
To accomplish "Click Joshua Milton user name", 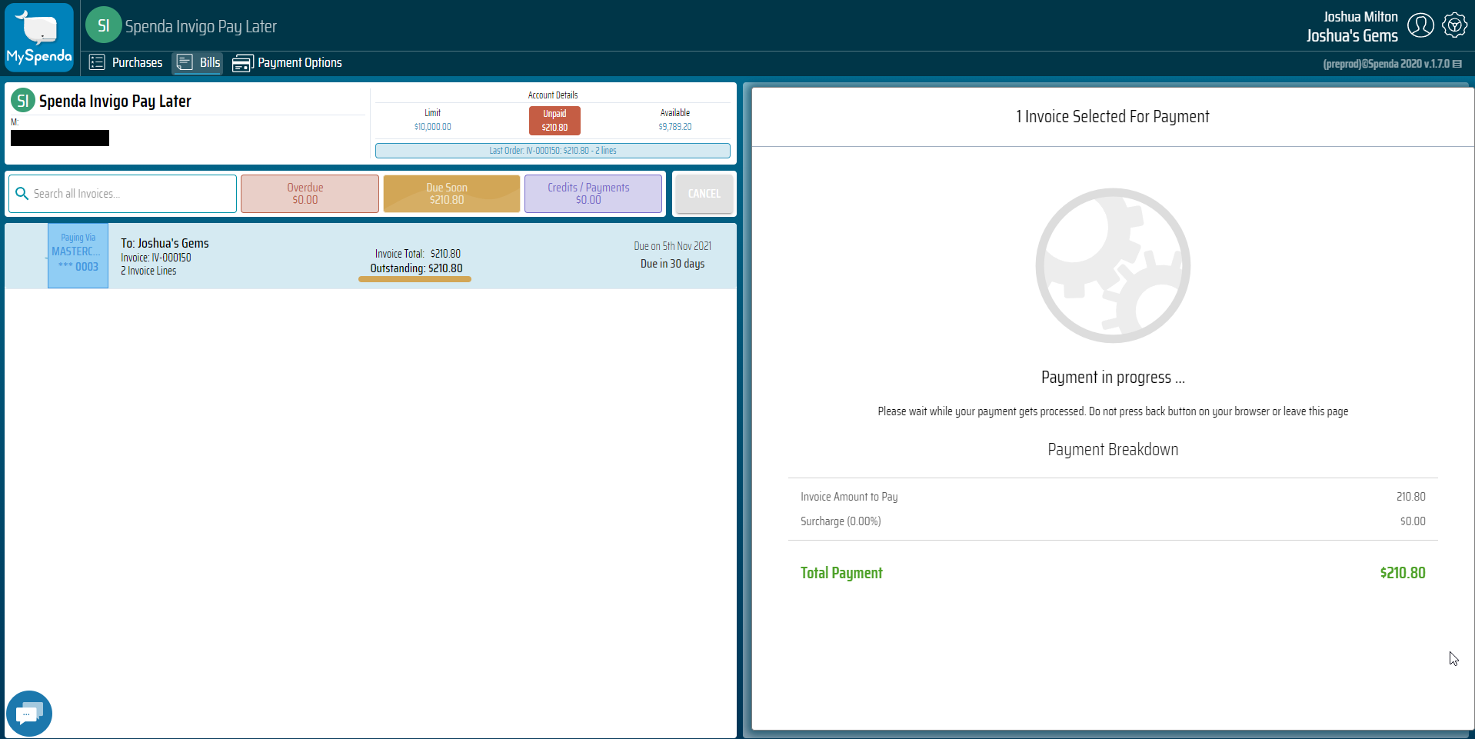I will coord(1360,16).
